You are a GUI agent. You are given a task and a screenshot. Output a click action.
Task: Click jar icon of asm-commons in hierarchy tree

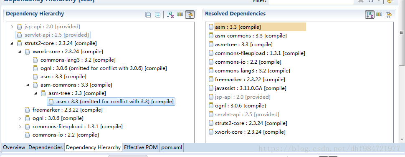(35, 85)
